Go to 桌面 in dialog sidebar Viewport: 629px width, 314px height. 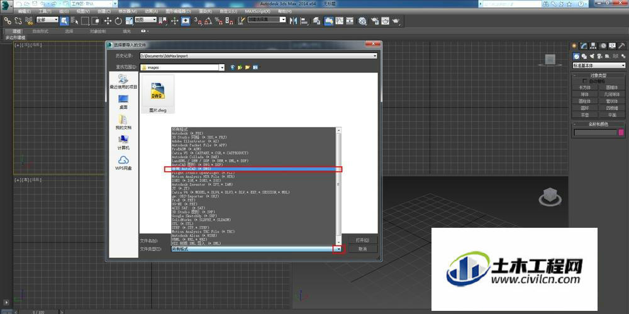click(123, 101)
